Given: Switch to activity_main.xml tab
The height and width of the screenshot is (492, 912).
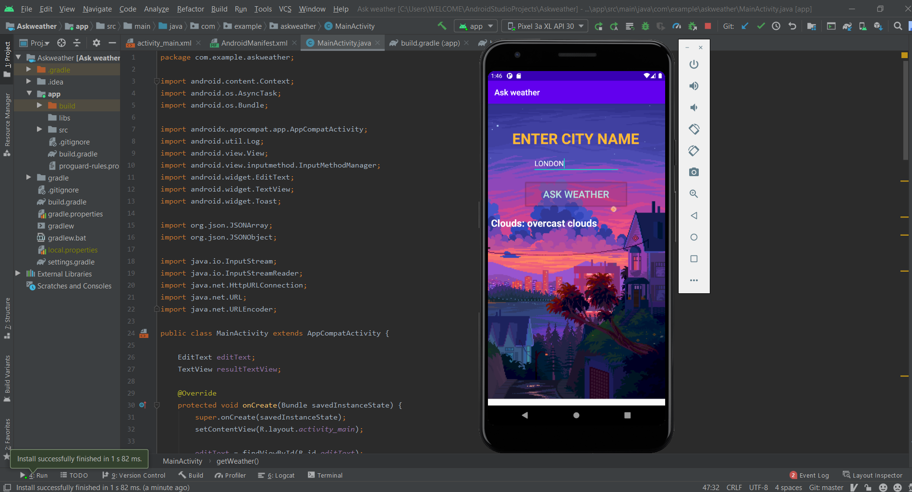Looking at the screenshot, I should point(164,43).
